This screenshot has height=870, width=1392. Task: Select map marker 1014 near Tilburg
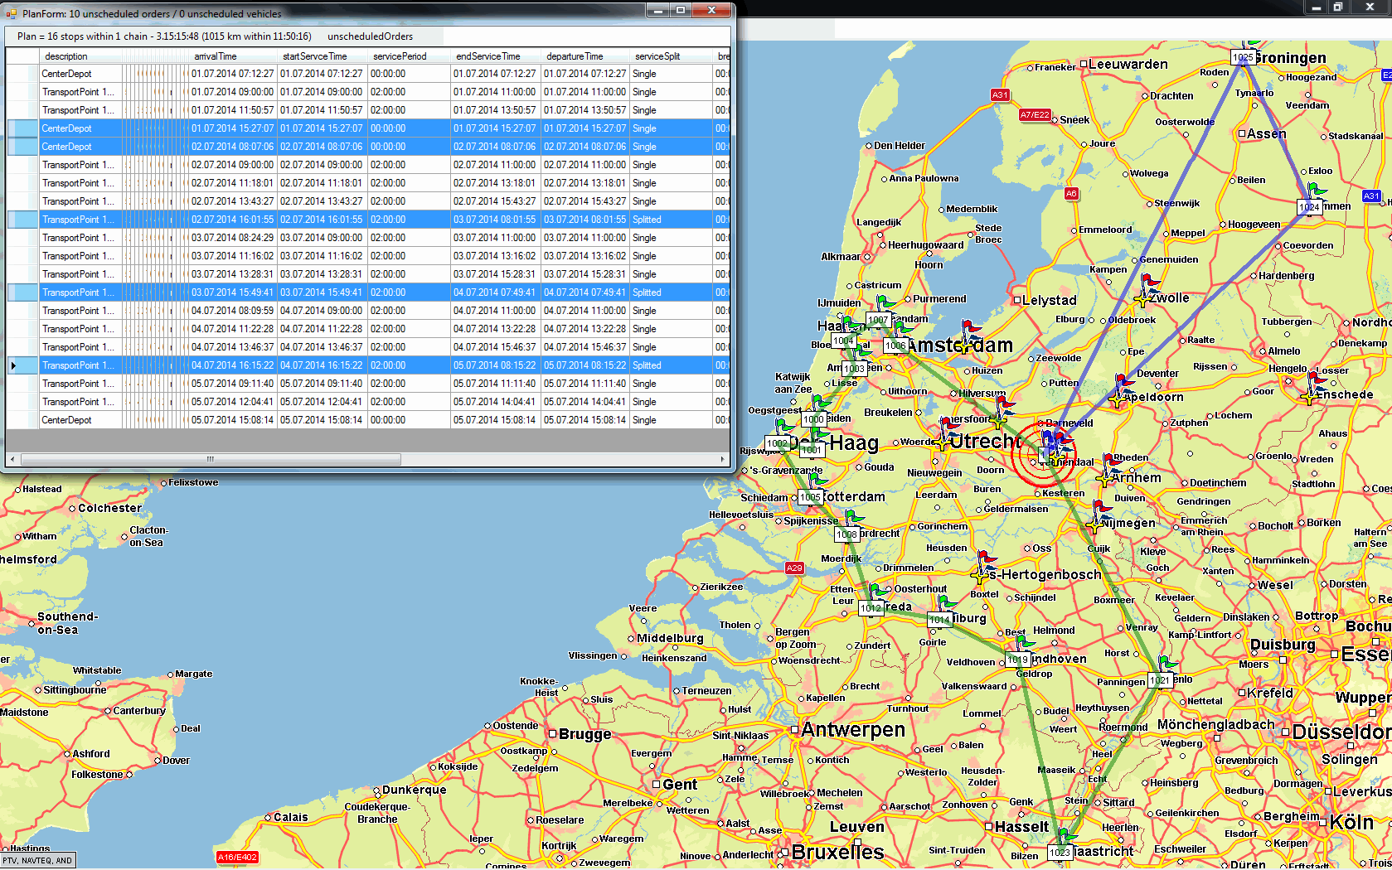click(939, 619)
